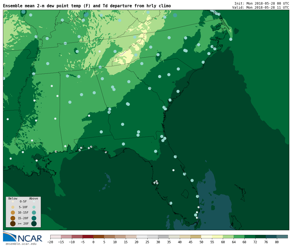Click the pink colorbar segment between -15 and -10
Viewport: 292px width, 247px height.
[66, 237]
